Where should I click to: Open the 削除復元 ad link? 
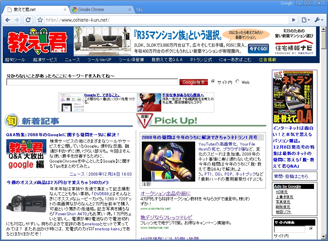coord(283,207)
